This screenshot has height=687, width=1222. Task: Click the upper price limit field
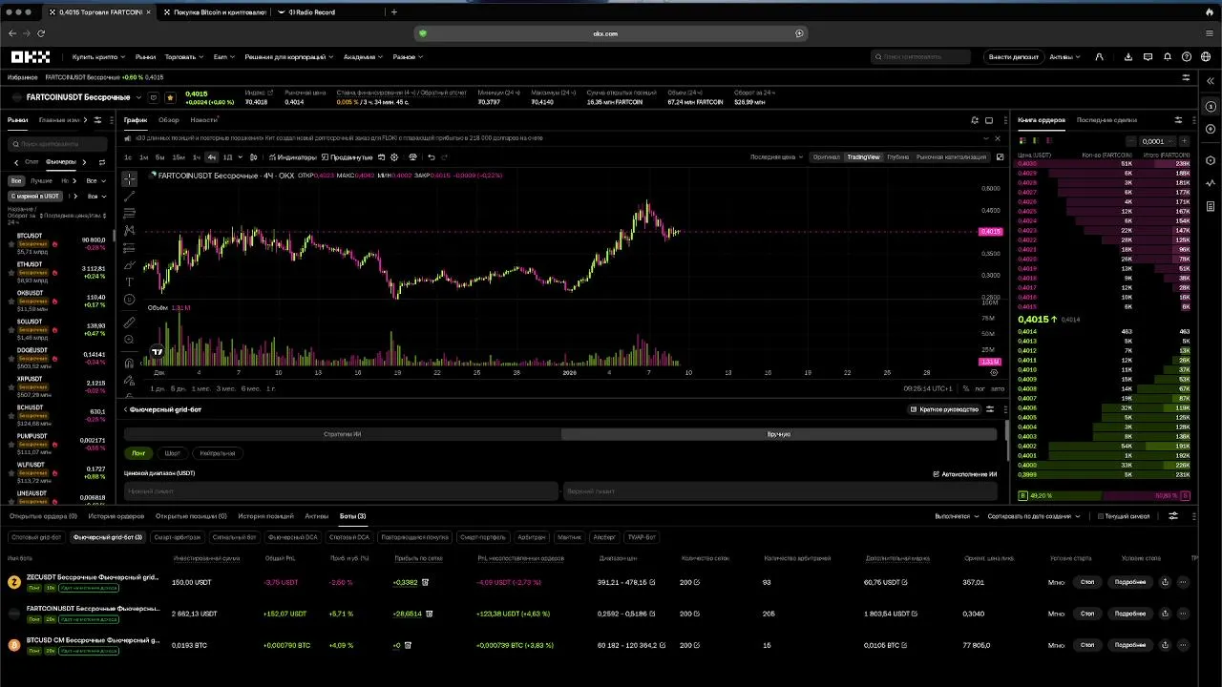[780, 491]
